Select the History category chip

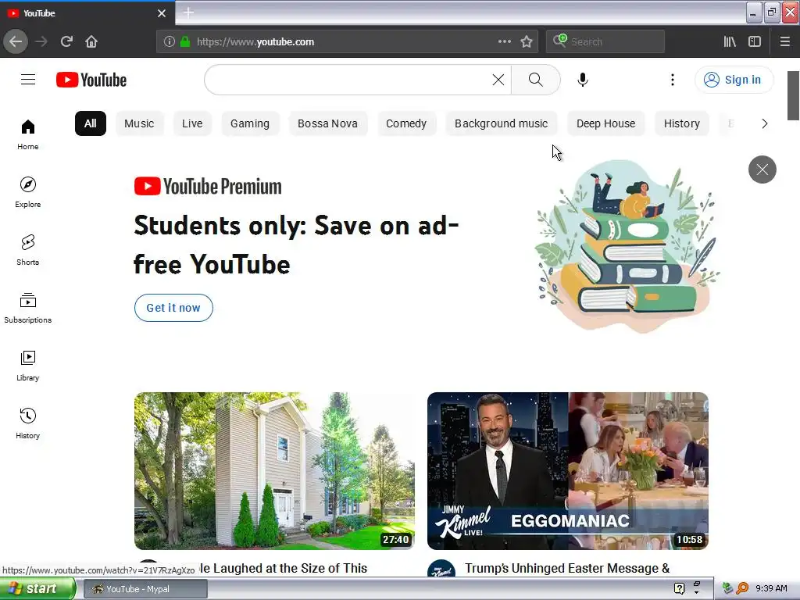tap(681, 123)
